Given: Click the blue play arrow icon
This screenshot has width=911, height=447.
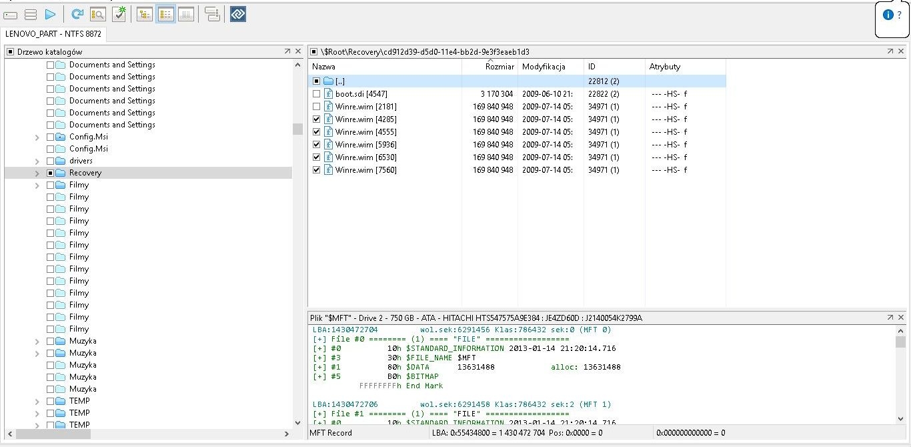Looking at the screenshot, I should (x=50, y=14).
